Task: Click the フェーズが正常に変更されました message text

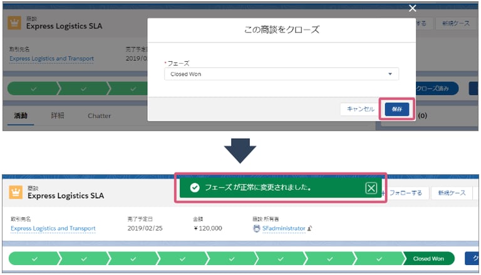Action: (x=258, y=187)
